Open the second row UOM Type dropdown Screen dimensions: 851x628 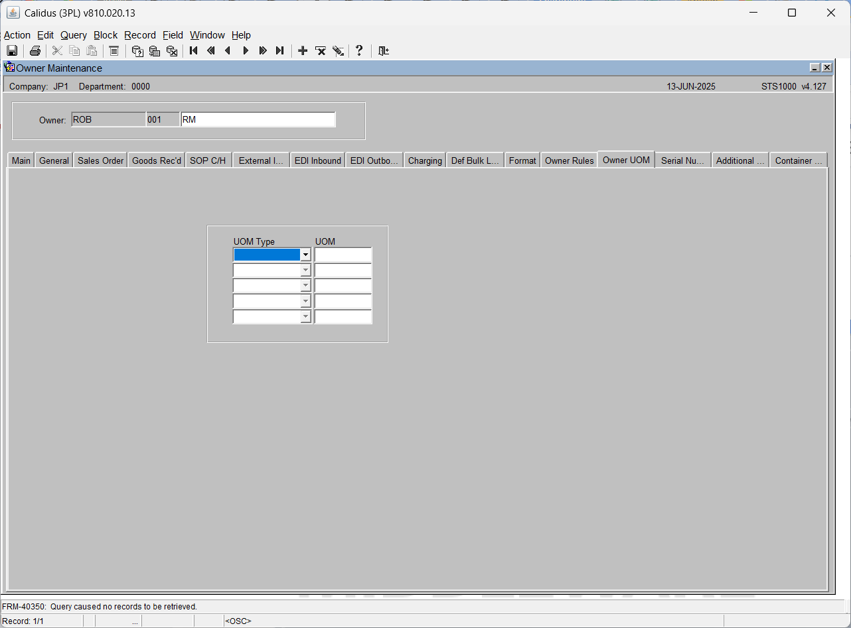[x=305, y=271]
